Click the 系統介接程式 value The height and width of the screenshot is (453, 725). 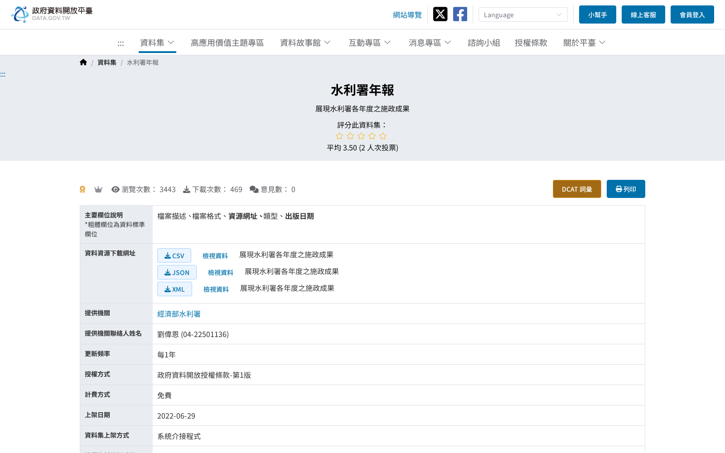point(179,436)
